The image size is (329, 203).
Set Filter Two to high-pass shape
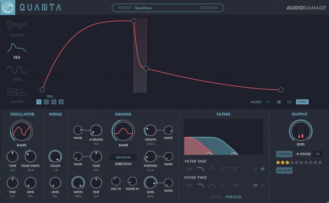point(224,185)
